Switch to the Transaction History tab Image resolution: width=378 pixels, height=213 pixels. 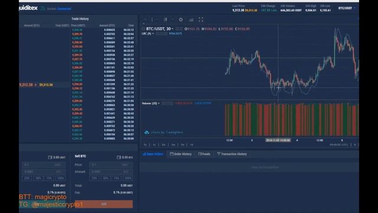pyautogui.click(x=232, y=154)
